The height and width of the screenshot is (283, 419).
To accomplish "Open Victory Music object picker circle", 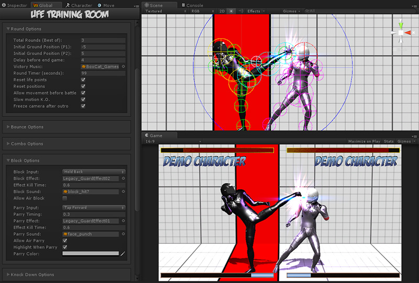I will [x=123, y=67].
